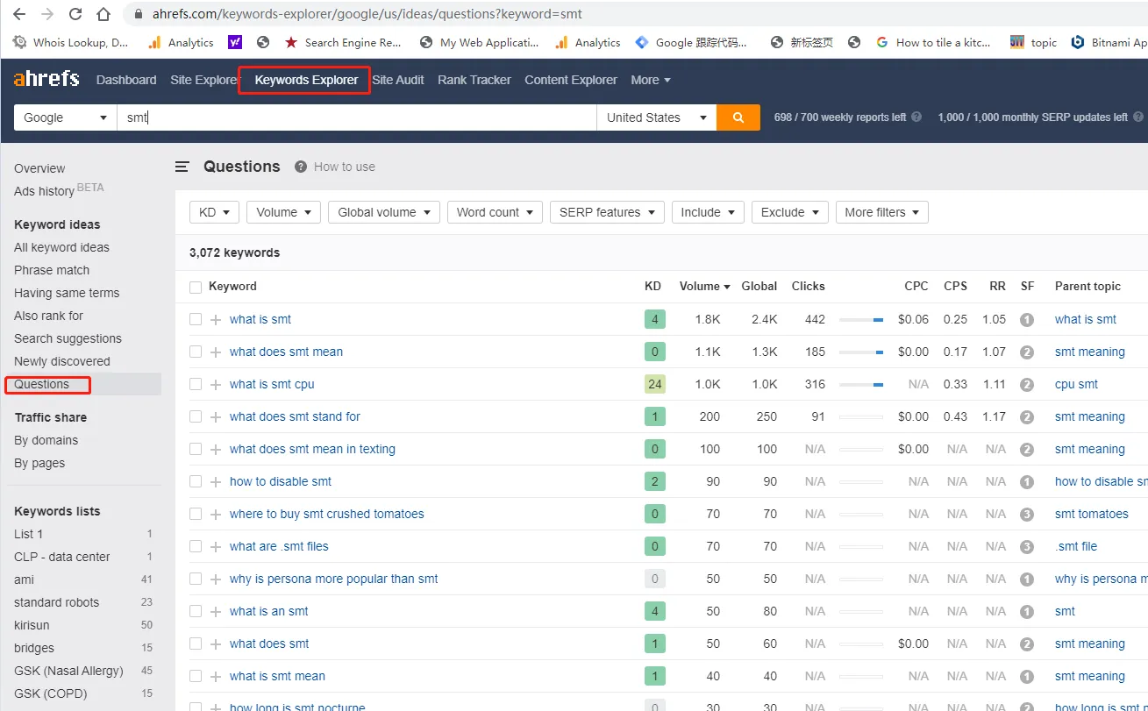
Task: Check the box for 'what does smt mean in texting'
Action: [x=196, y=449]
